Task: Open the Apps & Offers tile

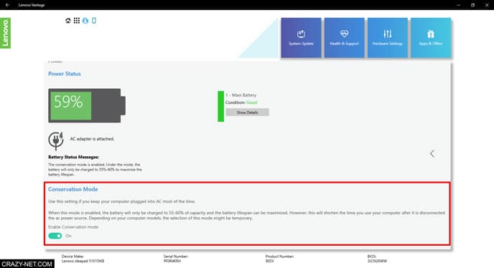Action: pyautogui.click(x=430, y=38)
